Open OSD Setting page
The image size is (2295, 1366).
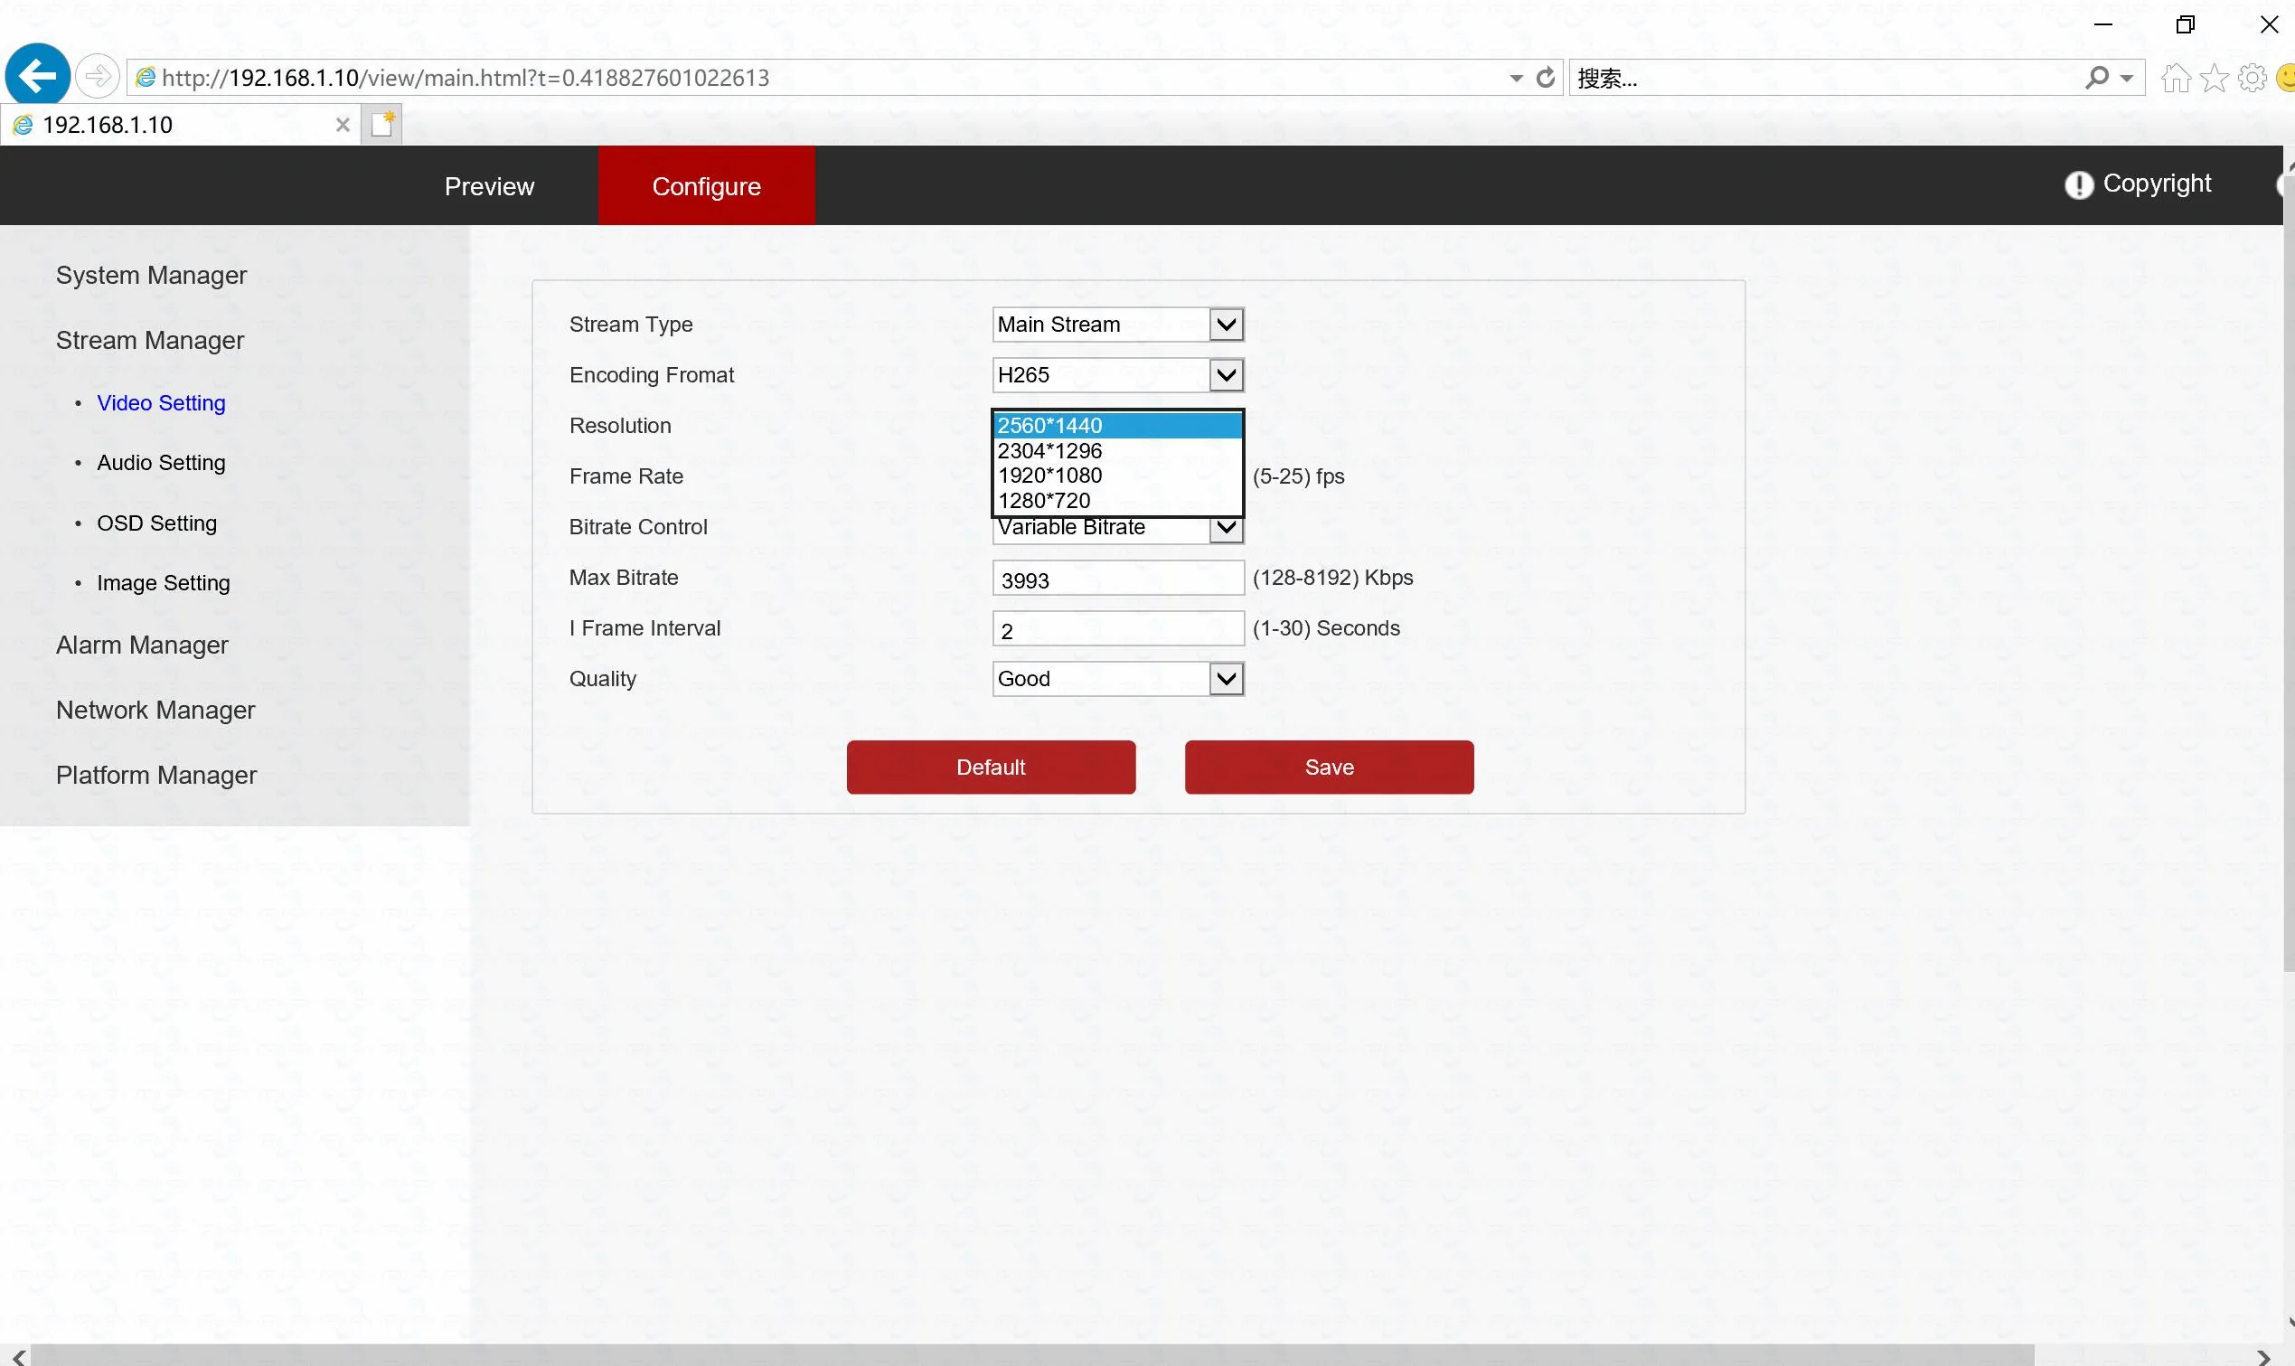click(x=156, y=523)
